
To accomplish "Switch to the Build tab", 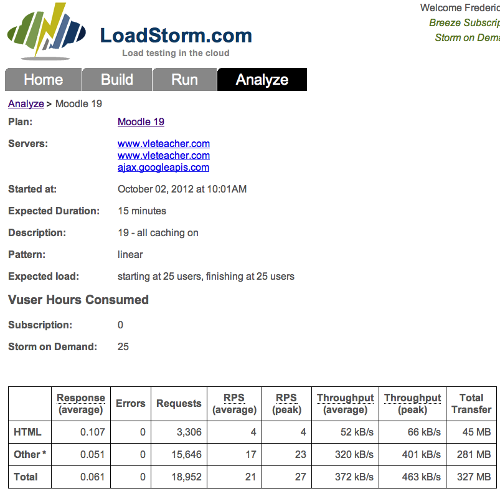I will pyautogui.click(x=117, y=80).
